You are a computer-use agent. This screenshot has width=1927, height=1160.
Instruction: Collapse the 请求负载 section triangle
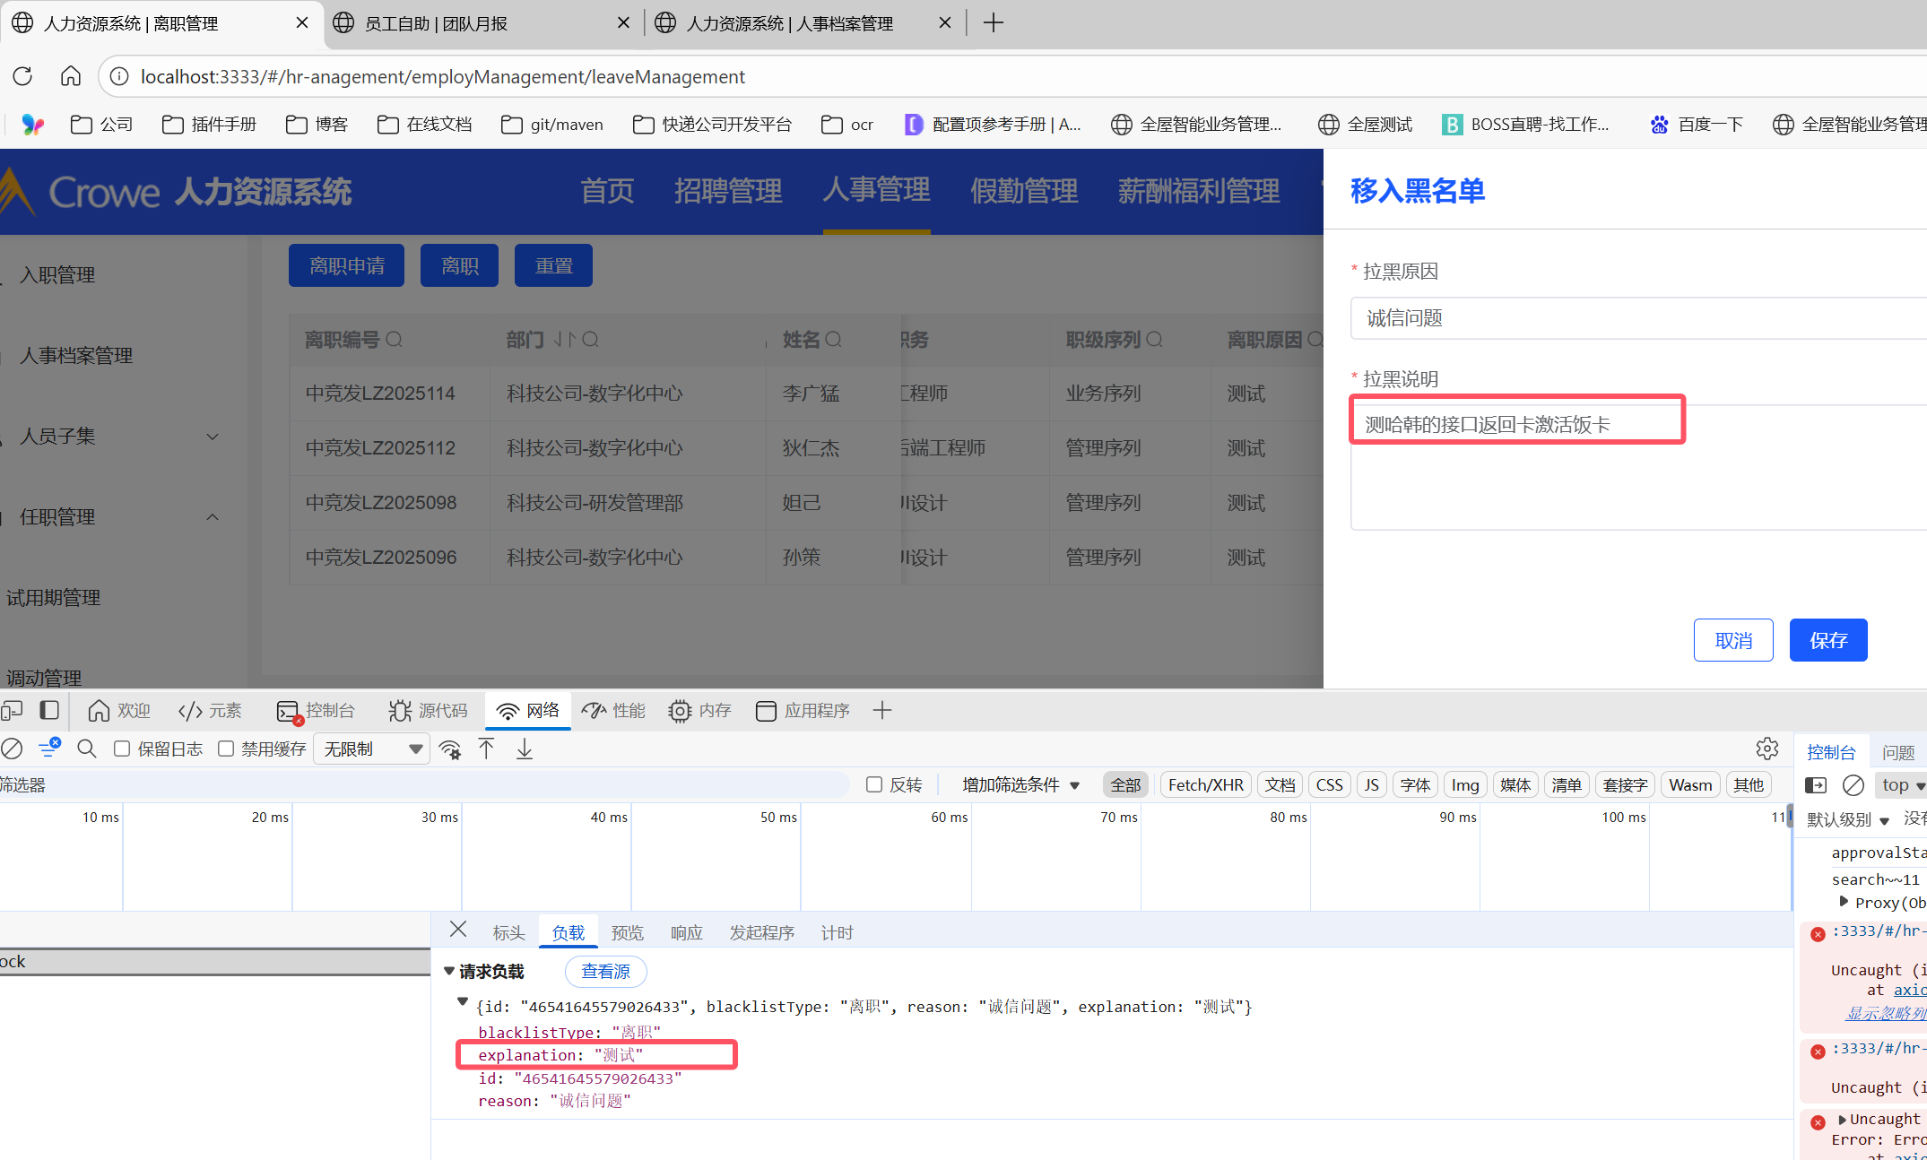449,971
